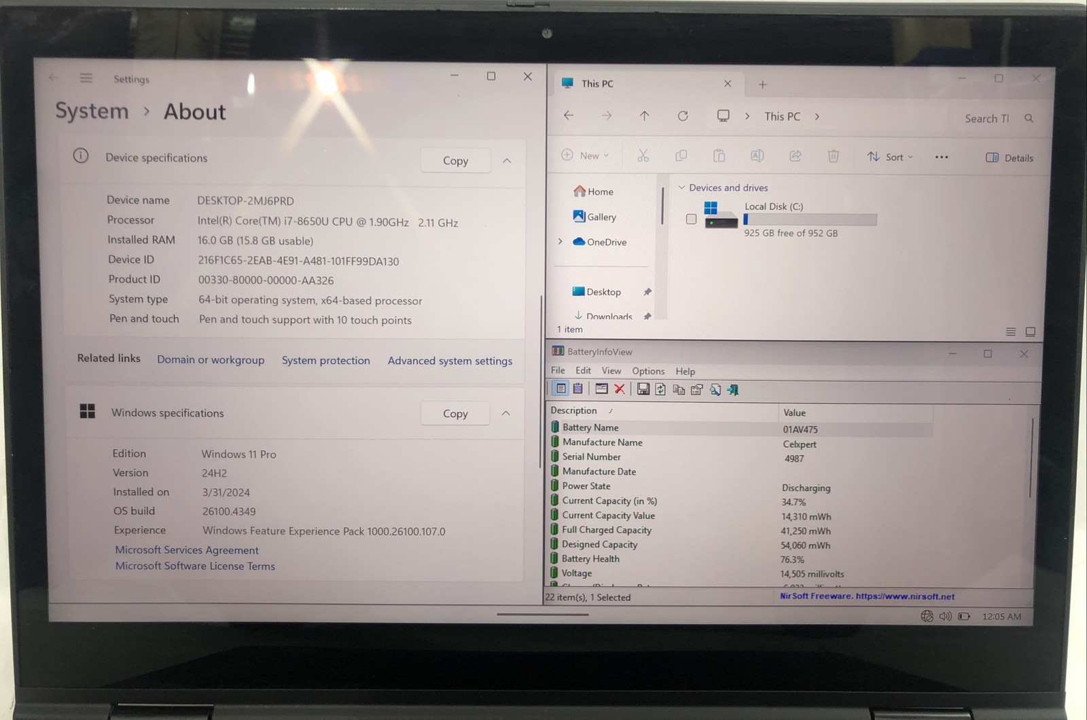Click the Copy icon in File Explorer toolbar
This screenshot has height=720, width=1087.
point(681,156)
